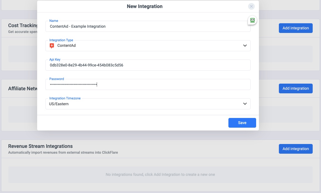Save the new integration

coord(242,123)
